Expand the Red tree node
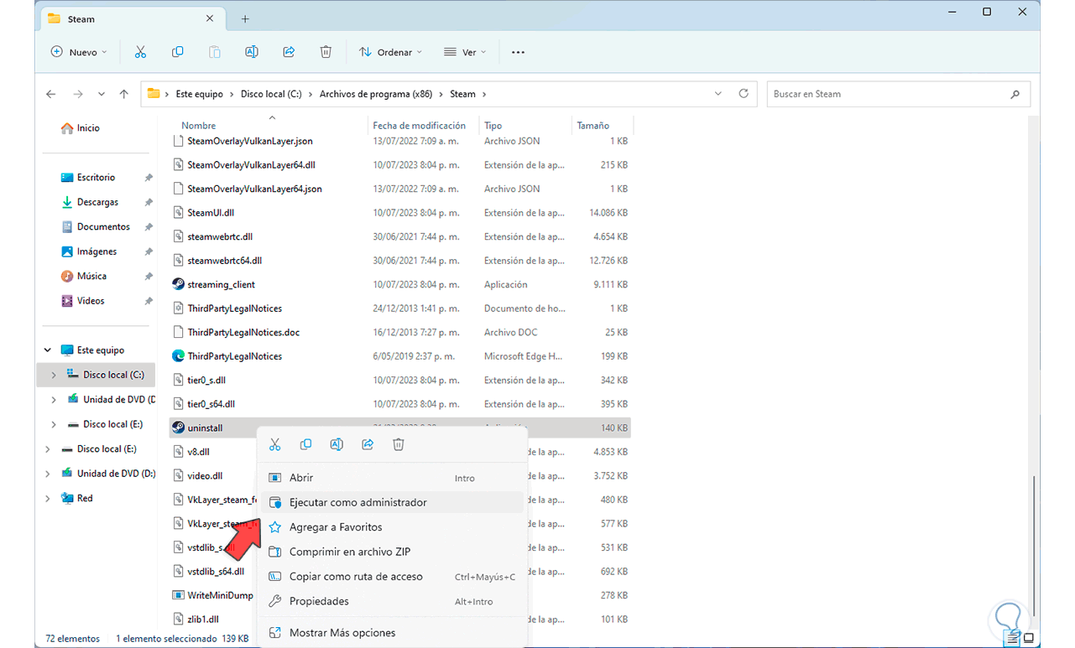This screenshot has height=648, width=1075. pyautogui.click(x=48, y=498)
